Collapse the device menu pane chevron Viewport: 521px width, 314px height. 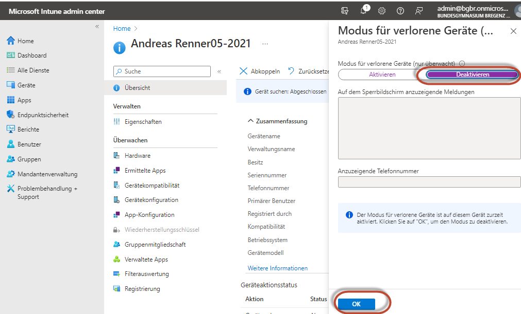219,72
